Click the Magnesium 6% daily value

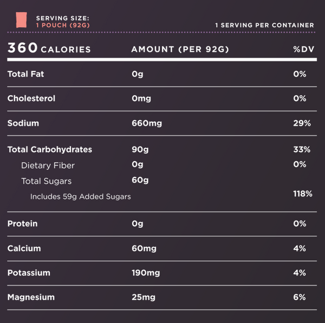point(300,298)
